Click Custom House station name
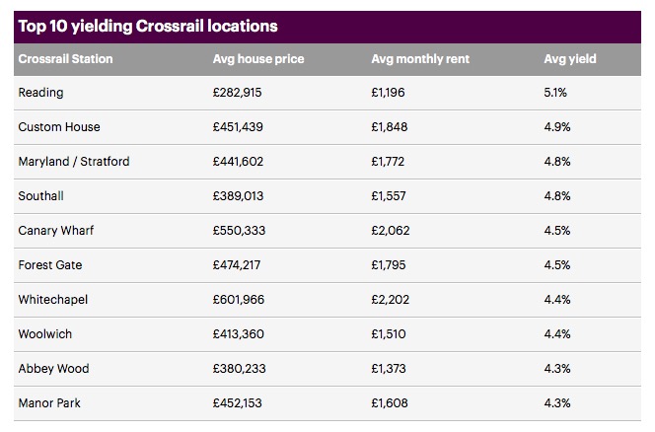 click(x=59, y=127)
